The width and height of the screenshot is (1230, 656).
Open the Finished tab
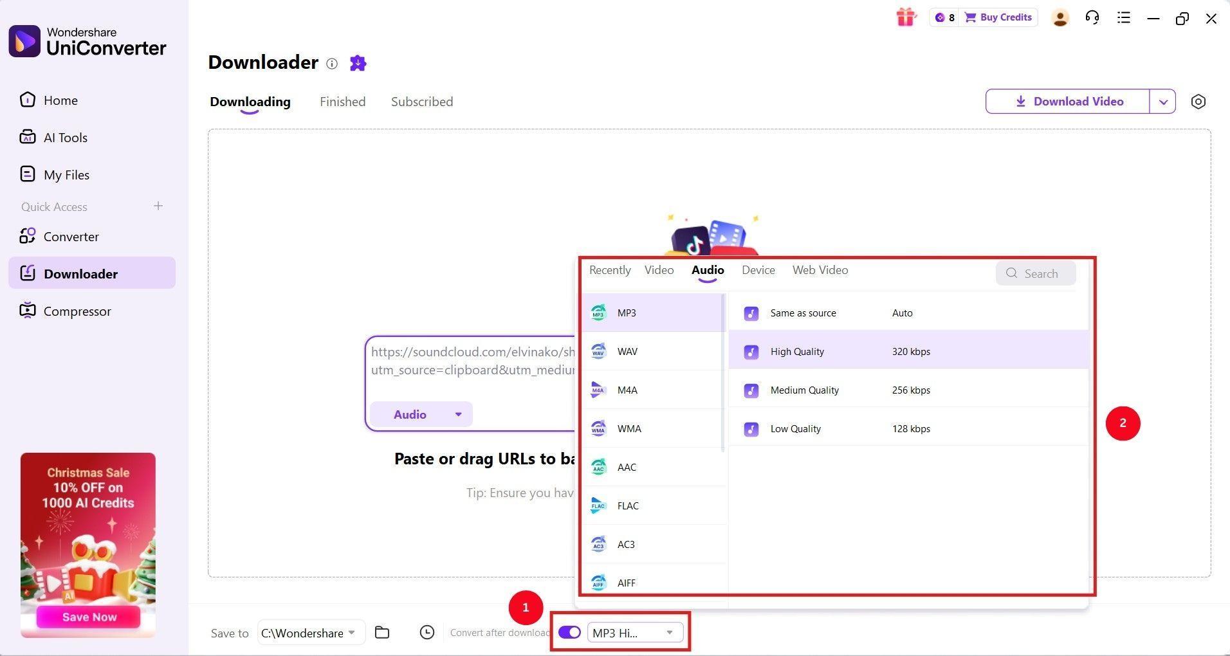pos(343,102)
